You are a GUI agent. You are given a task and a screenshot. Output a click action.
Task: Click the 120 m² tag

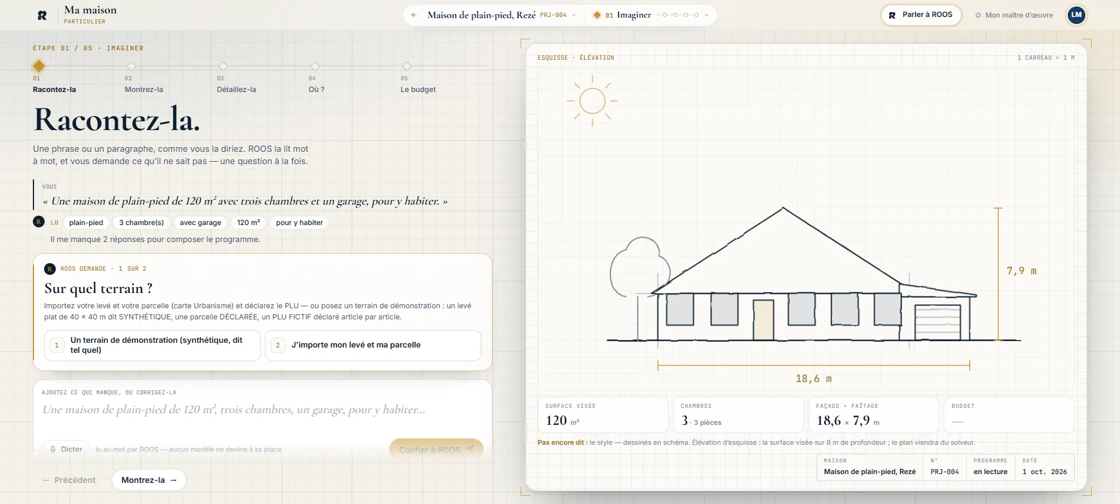click(248, 223)
